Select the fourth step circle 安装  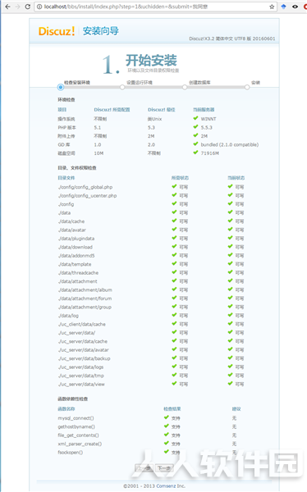247,87
